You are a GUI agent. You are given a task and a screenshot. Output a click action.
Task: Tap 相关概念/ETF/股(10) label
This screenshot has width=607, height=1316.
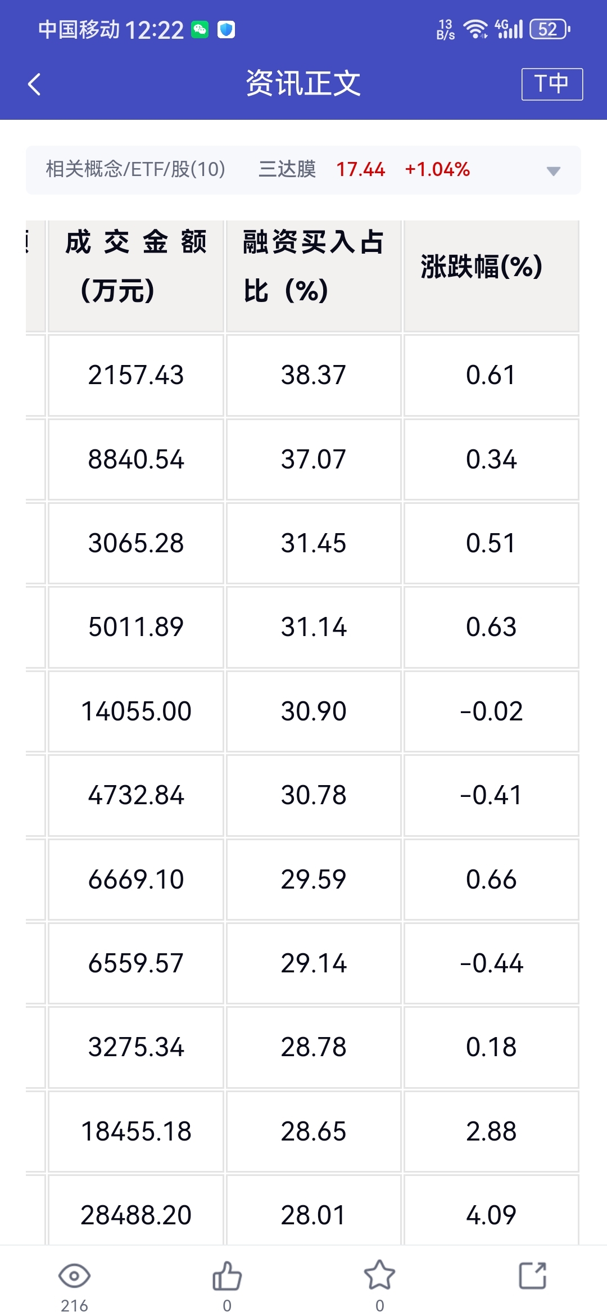135,169
